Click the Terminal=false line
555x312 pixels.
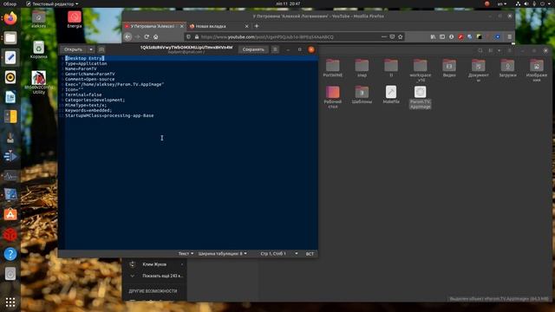pyautogui.click(x=83, y=94)
